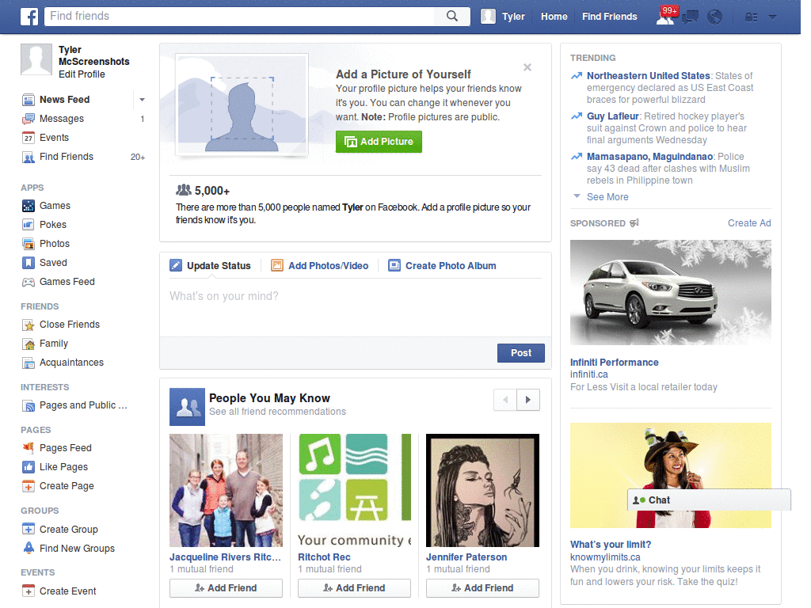Image resolution: width=811 pixels, height=608 pixels.
Task: Click the search magnifier icon
Action: click(x=452, y=16)
